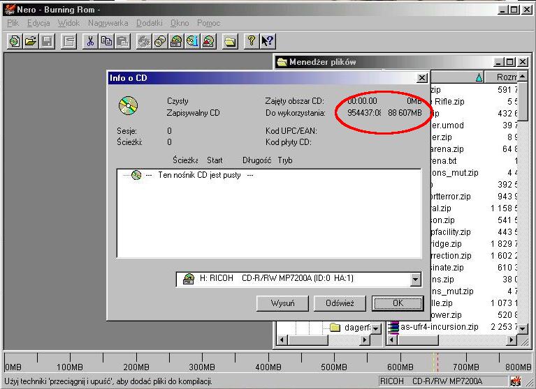536x389 pixels.
Task: Open the file browser folder icon in toolbar
Action: click(230, 42)
